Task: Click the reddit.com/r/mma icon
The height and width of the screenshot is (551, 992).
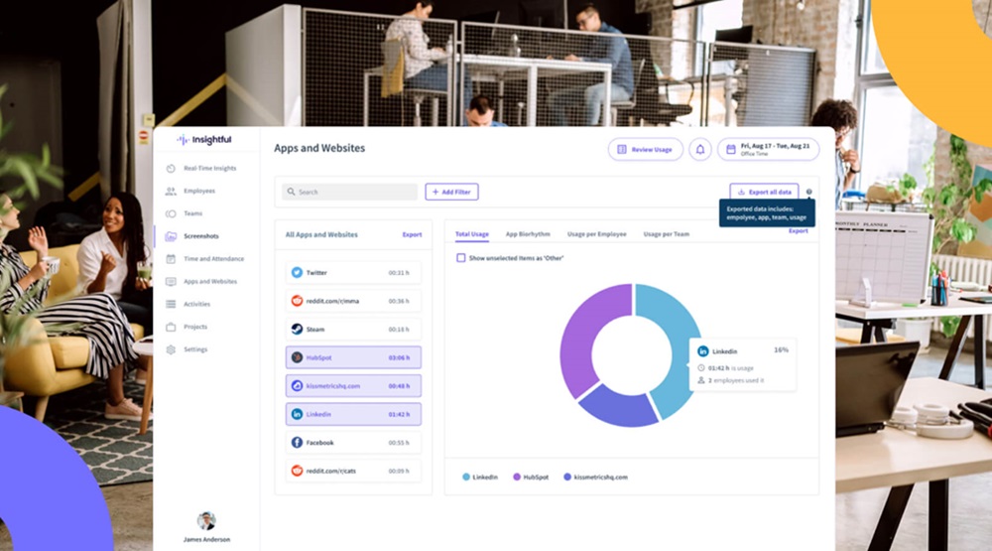Action: pyautogui.click(x=297, y=301)
